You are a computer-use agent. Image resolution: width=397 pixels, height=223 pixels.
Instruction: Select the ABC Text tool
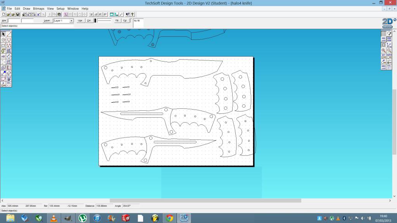tap(3, 57)
